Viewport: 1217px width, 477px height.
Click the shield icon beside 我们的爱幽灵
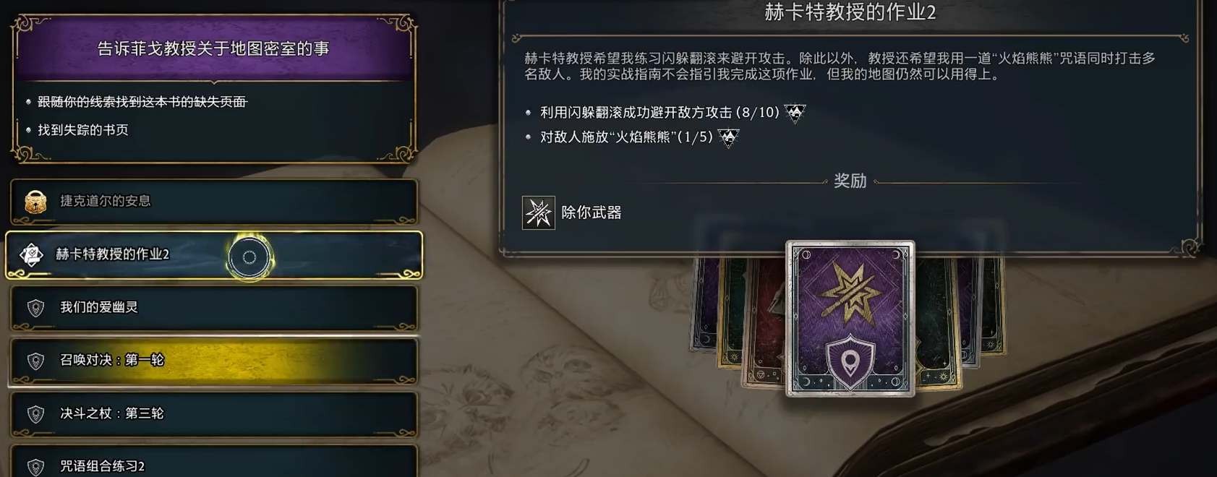[x=35, y=308]
